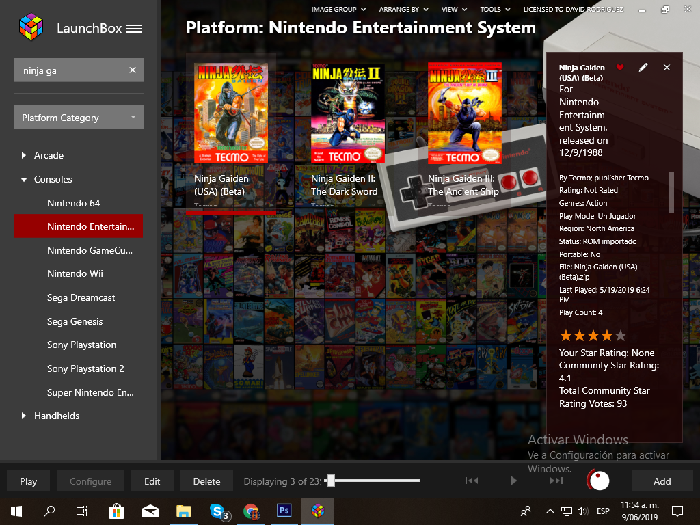Open Photoshop from taskbar

(x=284, y=511)
